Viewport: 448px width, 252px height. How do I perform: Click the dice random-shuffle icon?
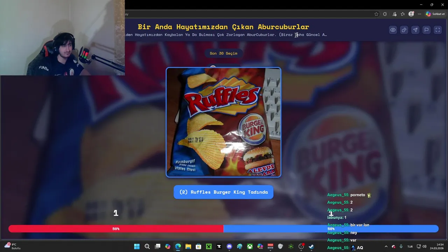coord(404,30)
